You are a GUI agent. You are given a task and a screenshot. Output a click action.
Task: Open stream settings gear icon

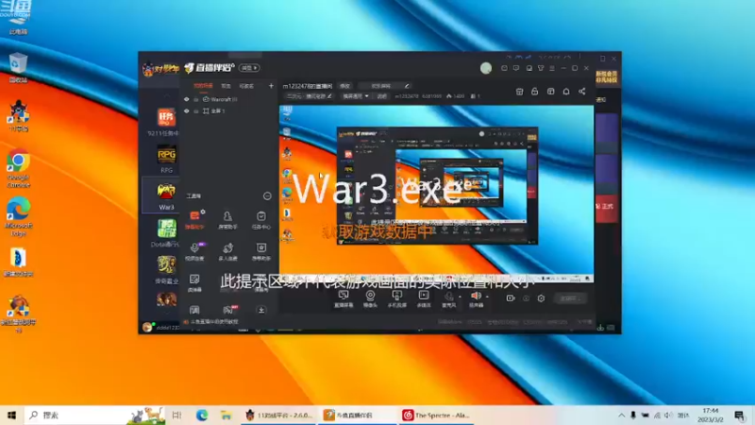point(541,298)
